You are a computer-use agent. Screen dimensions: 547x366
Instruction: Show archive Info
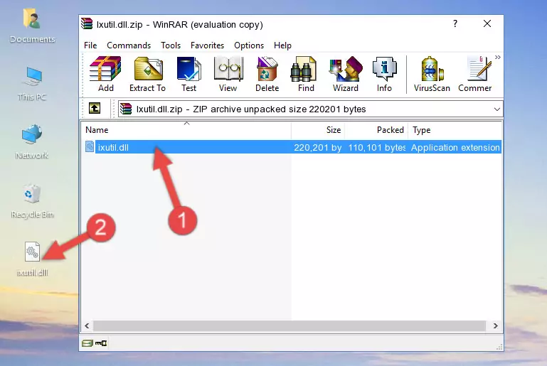coord(384,74)
